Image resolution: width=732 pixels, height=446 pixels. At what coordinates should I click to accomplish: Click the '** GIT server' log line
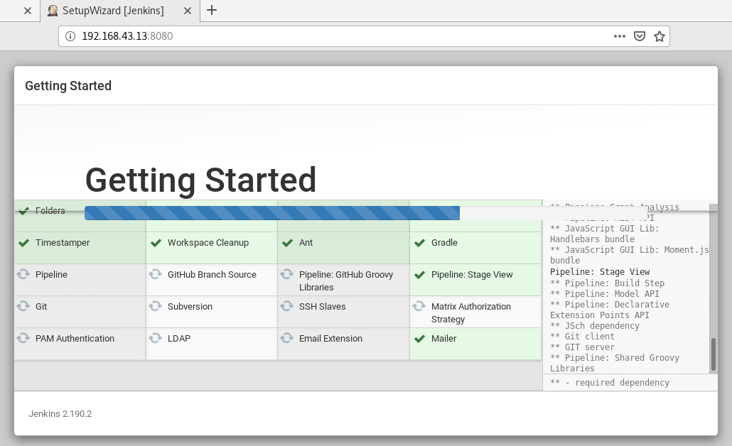pyautogui.click(x=582, y=347)
